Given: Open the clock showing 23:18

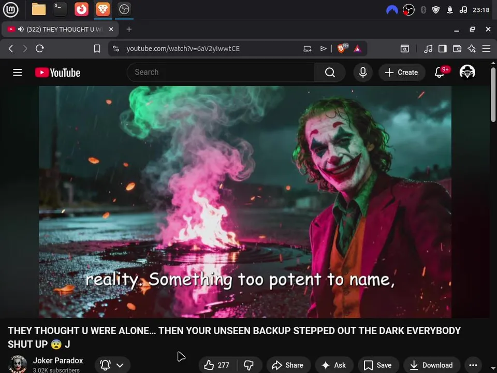Looking at the screenshot, I should pos(481,10).
